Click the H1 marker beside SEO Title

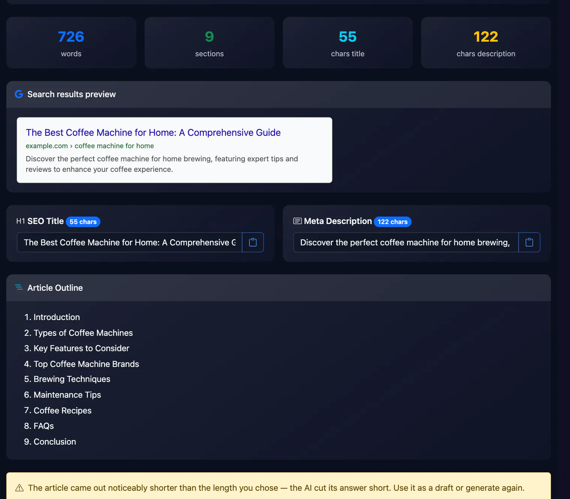point(21,221)
